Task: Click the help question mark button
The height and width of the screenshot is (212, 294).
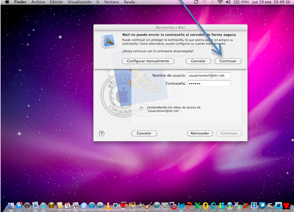Action: pos(102,133)
